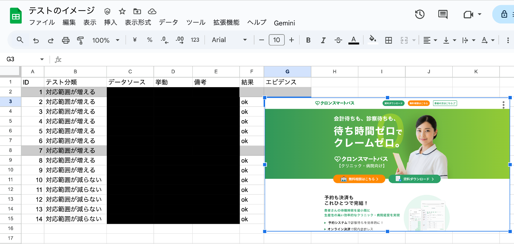
Task: Open the 表示形式 menu
Action: click(138, 23)
